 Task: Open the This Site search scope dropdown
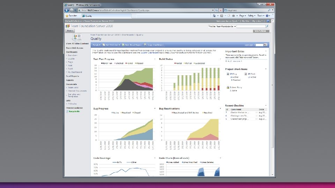tap(222, 26)
